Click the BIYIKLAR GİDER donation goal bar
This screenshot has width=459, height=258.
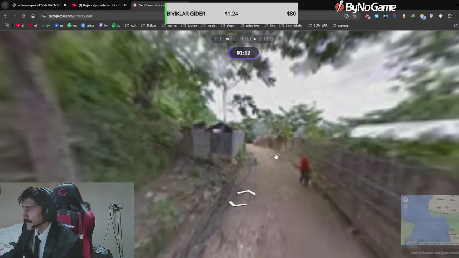pos(231,14)
